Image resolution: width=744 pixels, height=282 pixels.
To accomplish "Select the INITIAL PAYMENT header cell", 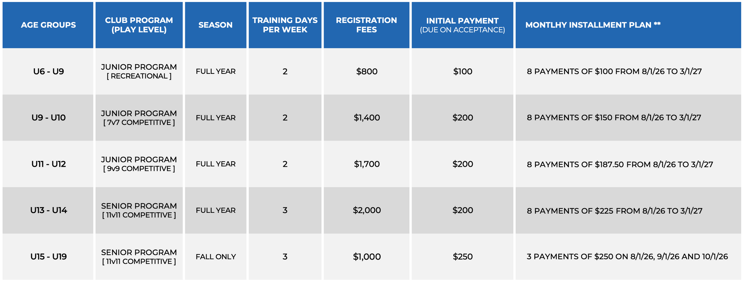I will [462, 25].
